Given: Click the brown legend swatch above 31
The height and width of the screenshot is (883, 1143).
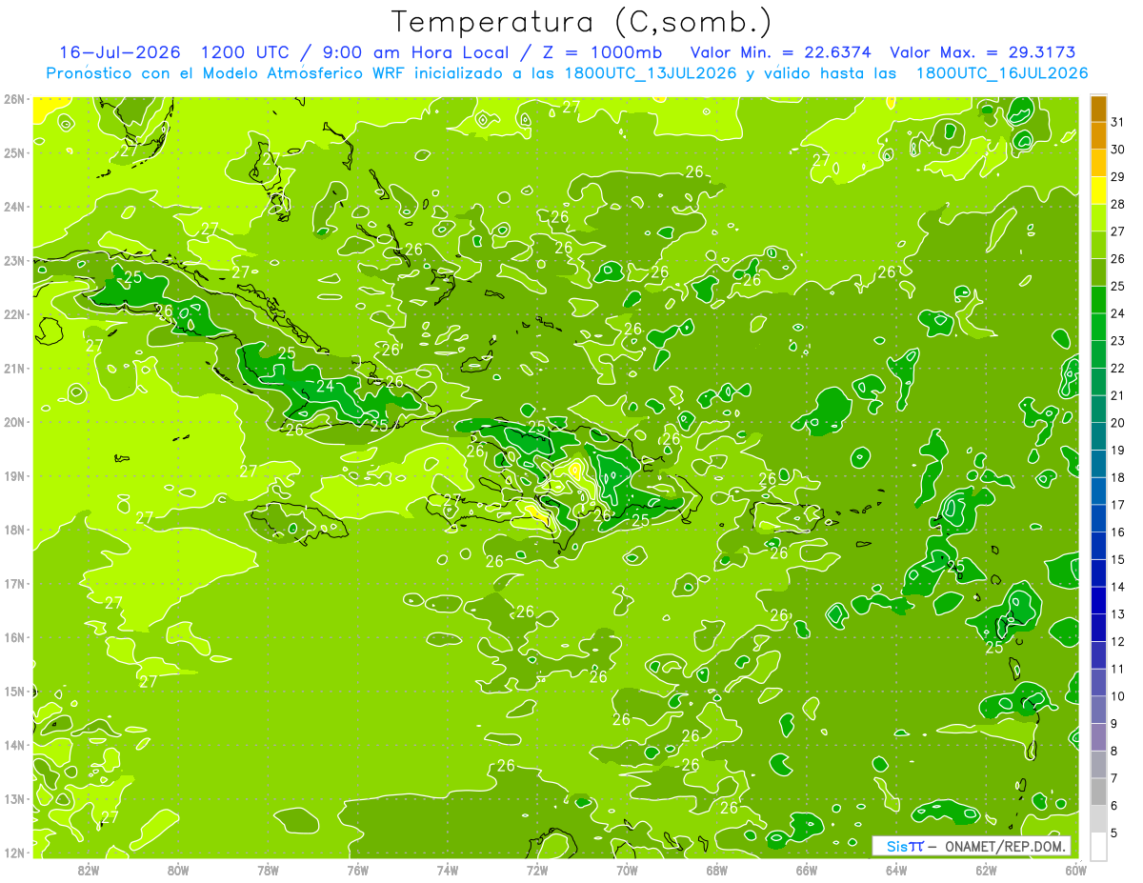Looking at the screenshot, I should pyautogui.click(x=1098, y=110).
